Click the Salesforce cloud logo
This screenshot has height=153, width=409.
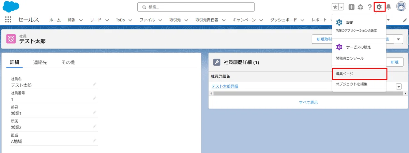coord(11,6)
